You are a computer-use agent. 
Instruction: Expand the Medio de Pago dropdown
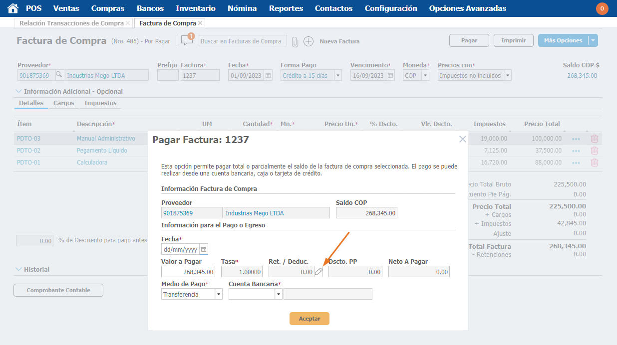pyautogui.click(x=219, y=295)
